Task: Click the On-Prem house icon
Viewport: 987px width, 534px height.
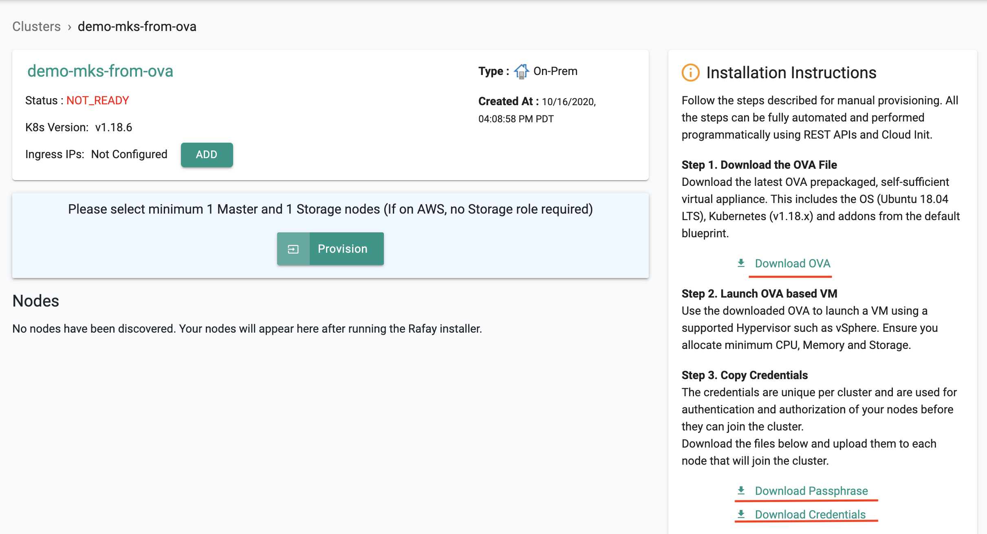Action: (521, 71)
